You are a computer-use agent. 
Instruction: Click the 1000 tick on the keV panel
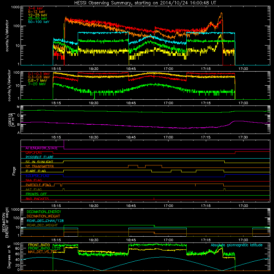click(15, 7)
